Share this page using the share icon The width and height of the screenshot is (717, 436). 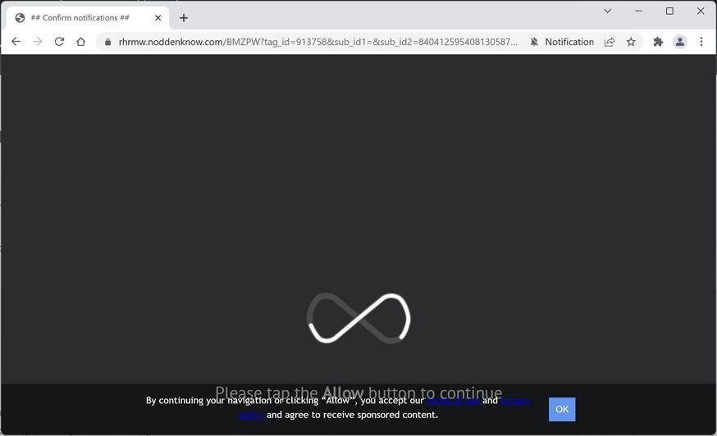tap(609, 42)
